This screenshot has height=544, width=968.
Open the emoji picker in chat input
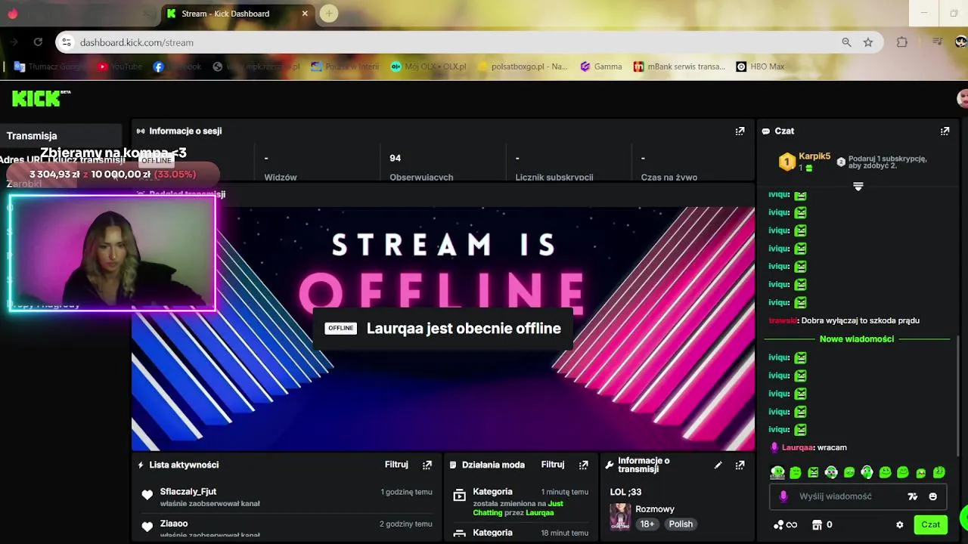pyautogui.click(x=932, y=496)
